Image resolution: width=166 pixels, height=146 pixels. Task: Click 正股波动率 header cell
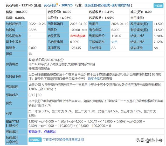coord(99,42)
